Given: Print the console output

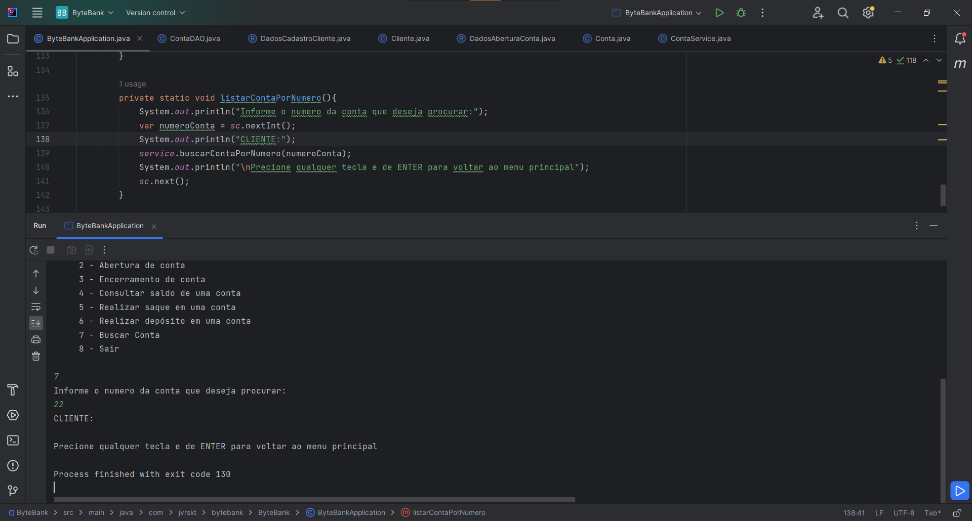Looking at the screenshot, I should 36,339.
